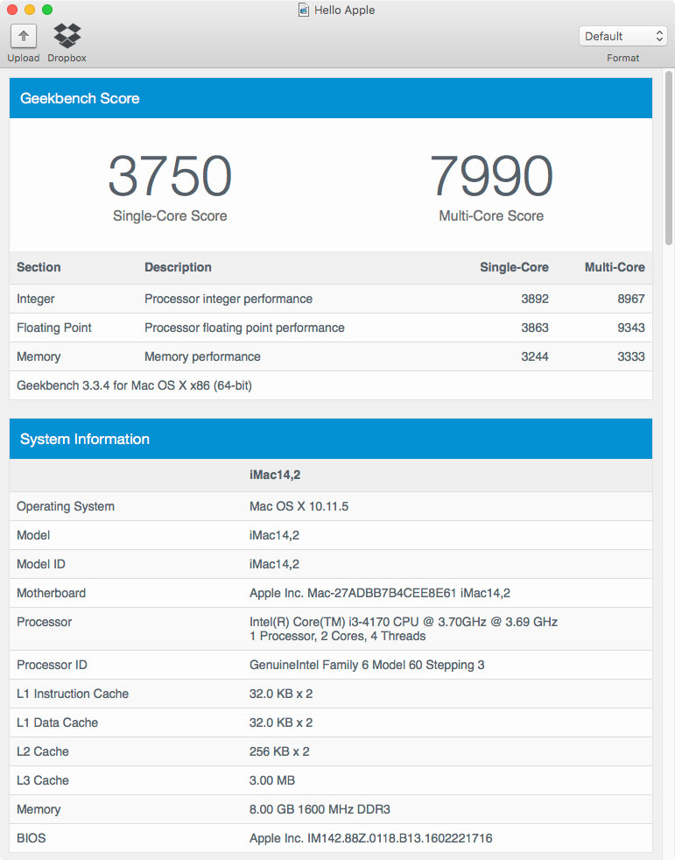675x860 pixels.
Task: Select the IM142.88Z.0118.B13 BIOS value
Action: [x=370, y=838]
